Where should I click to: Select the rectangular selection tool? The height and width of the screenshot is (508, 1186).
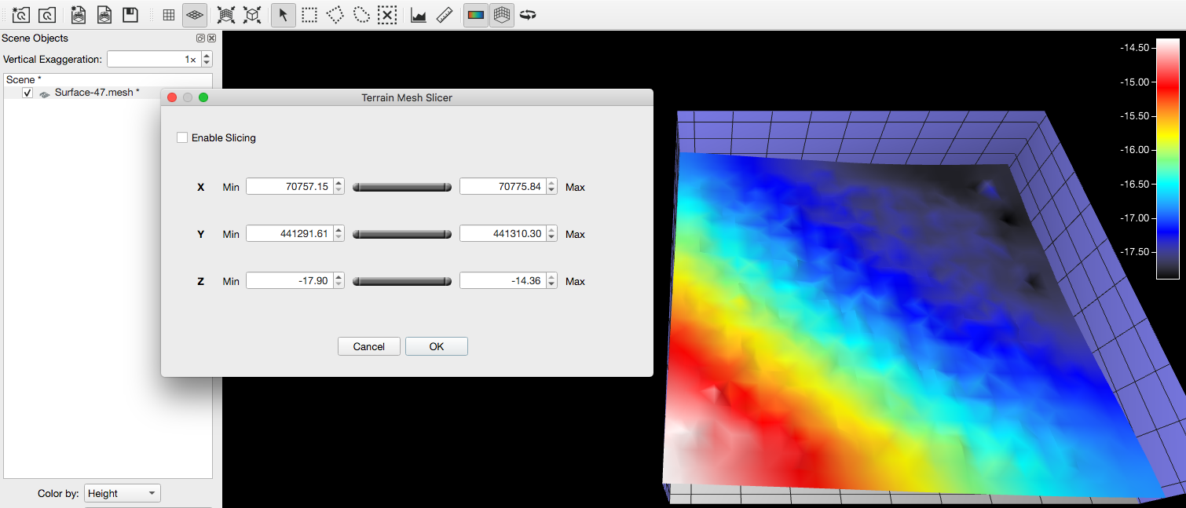point(309,15)
